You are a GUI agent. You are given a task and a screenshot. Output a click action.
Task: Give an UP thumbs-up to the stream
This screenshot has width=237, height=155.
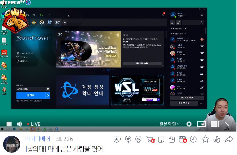217,139
